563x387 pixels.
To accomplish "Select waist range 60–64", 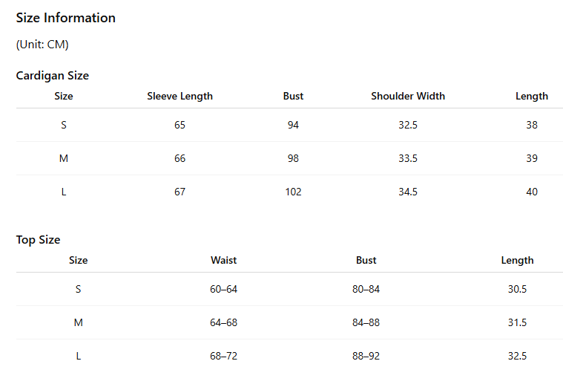I will click(224, 289).
